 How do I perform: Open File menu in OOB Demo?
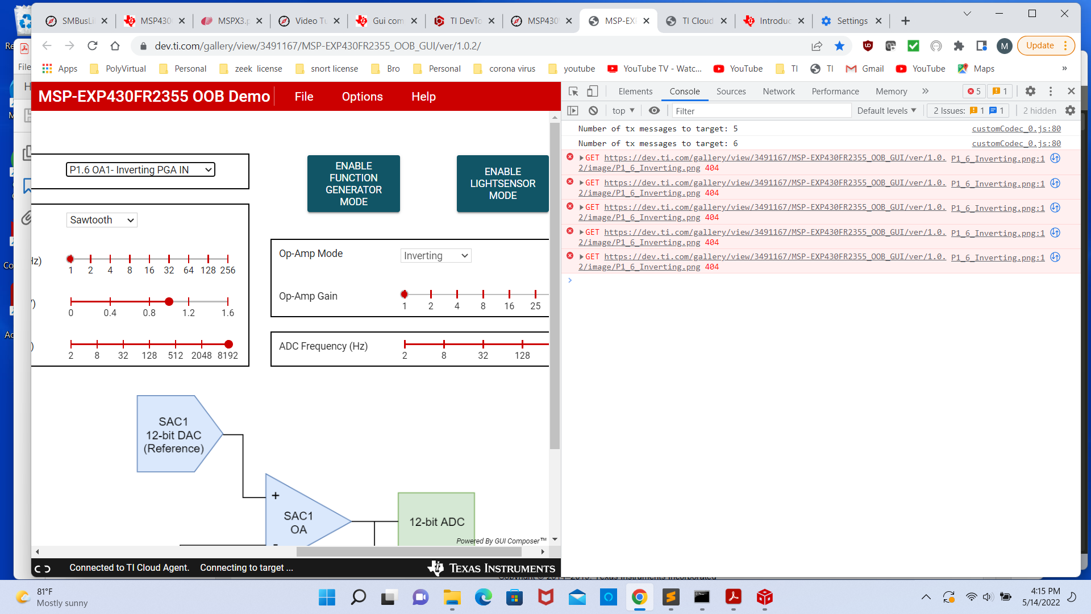point(304,97)
